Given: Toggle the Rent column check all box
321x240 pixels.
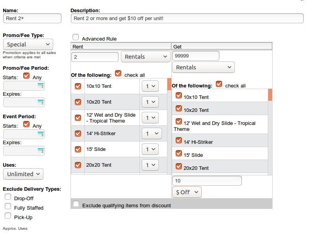Looking at the screenshot, I should 118,73.
